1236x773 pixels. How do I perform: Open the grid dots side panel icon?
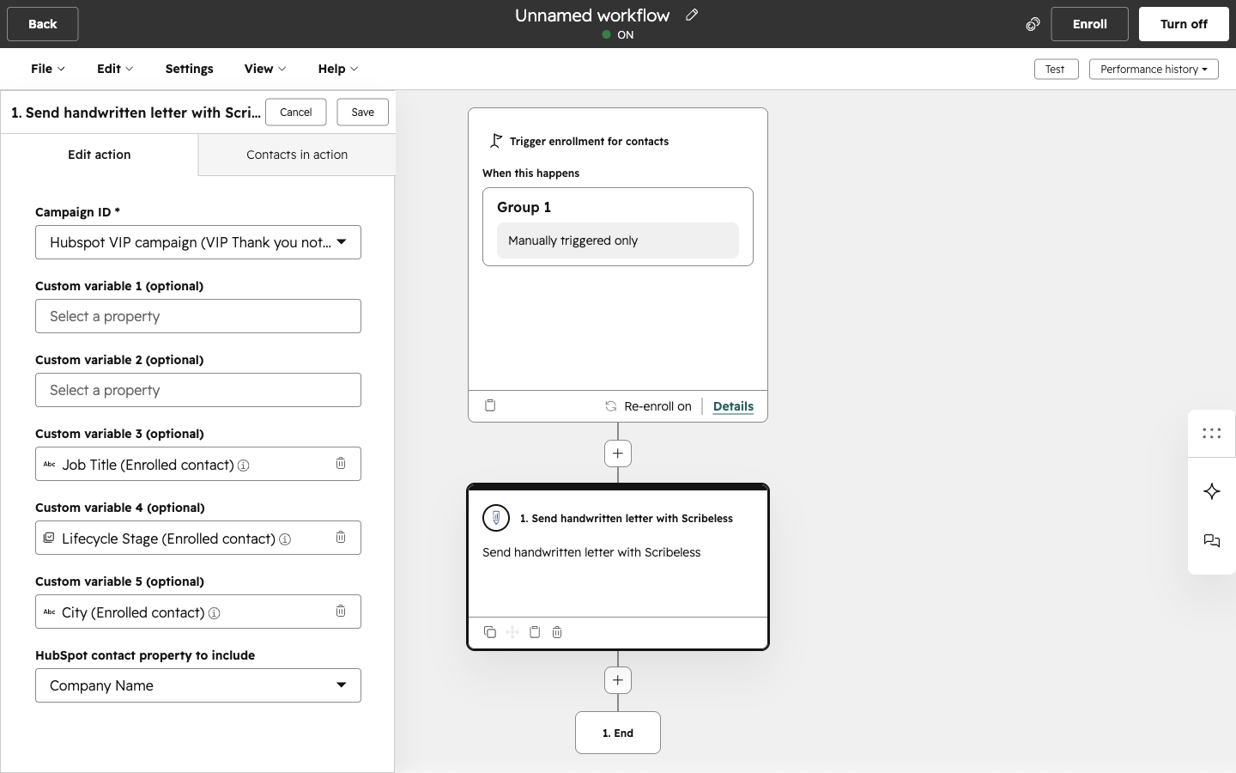click(x=1212, y=434)
